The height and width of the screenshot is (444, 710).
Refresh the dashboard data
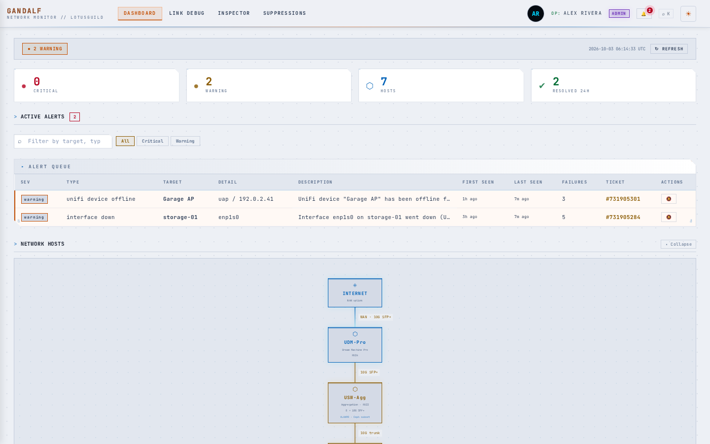pyautogui.click(x=669, y=49)
